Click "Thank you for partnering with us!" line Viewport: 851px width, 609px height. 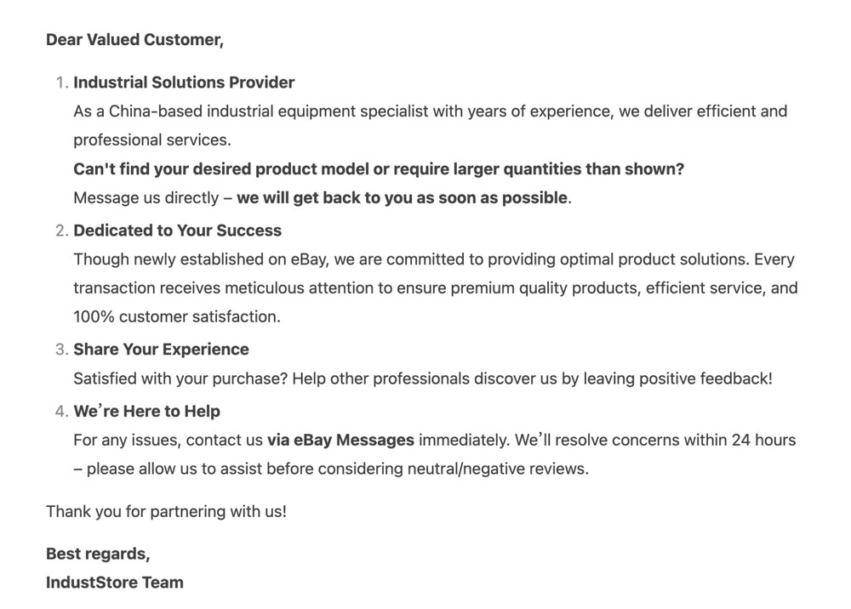pyautogui.click(x=166, y=512)
